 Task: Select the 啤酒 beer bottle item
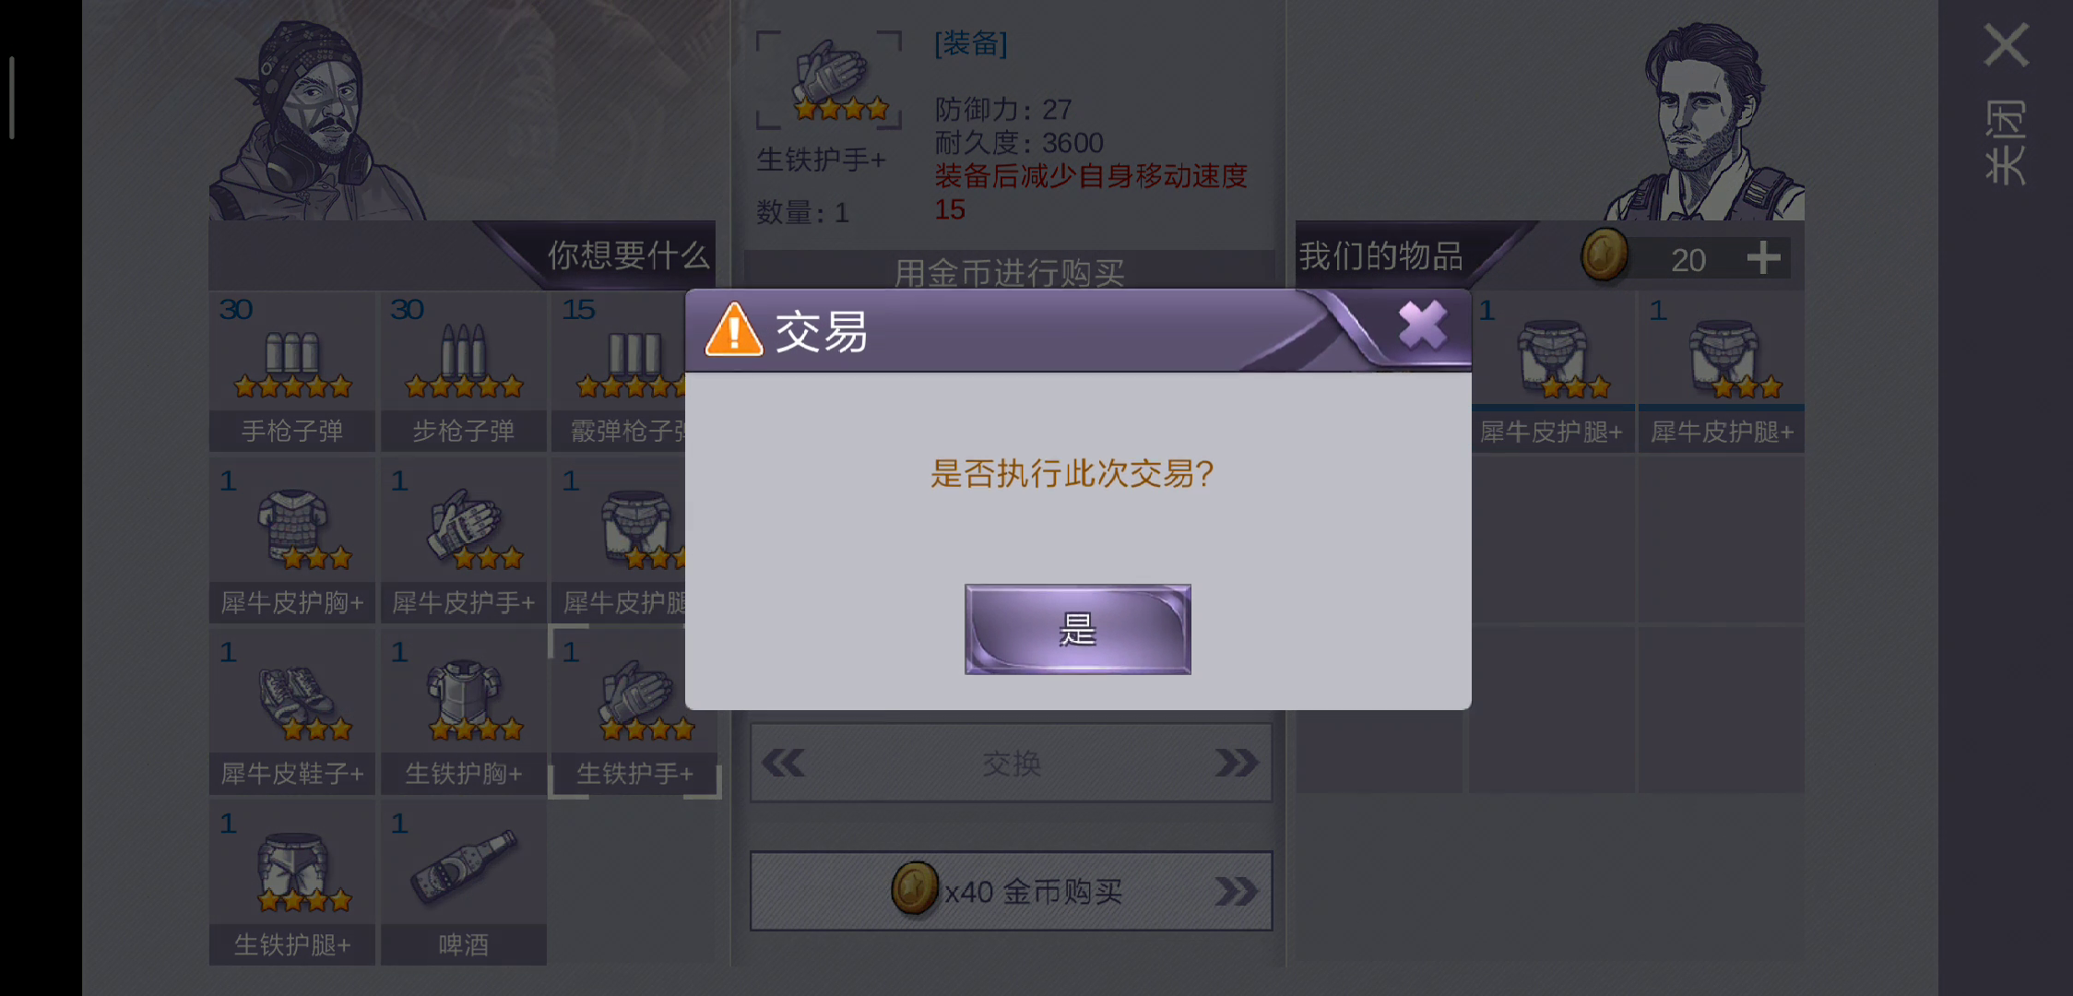tap(464, 884)
